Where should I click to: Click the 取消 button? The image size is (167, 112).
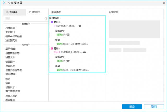tap(154, 107)
